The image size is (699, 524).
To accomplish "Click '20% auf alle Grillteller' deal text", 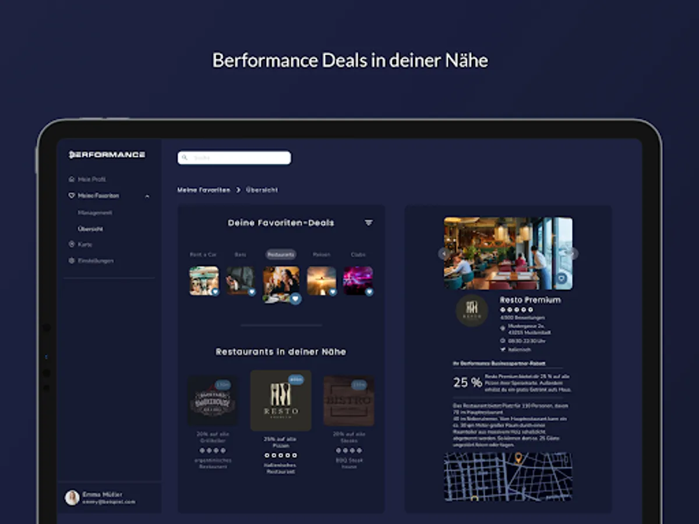I will [x=212, y=437].
